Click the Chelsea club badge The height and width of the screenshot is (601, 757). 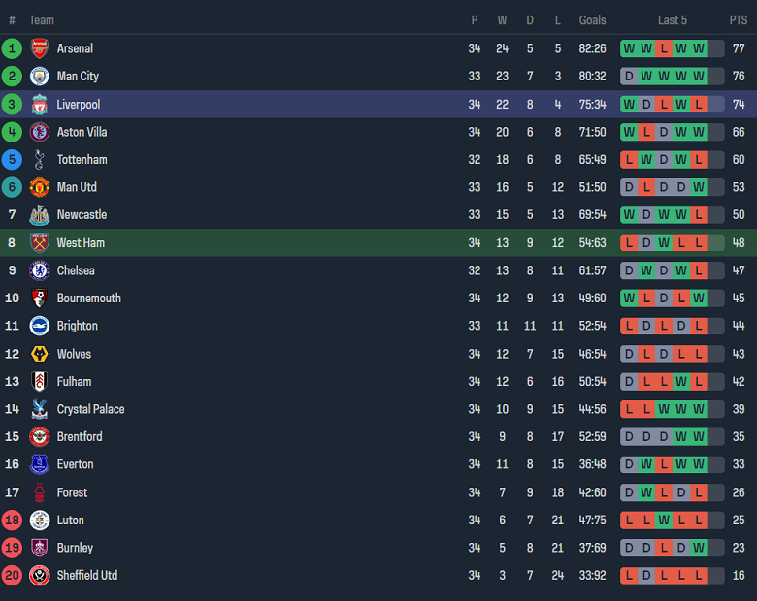[39, 270]
